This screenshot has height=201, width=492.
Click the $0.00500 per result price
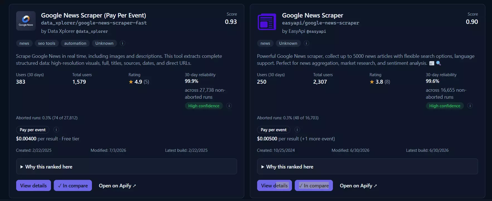pyautogui.click(x=278, y=139)
